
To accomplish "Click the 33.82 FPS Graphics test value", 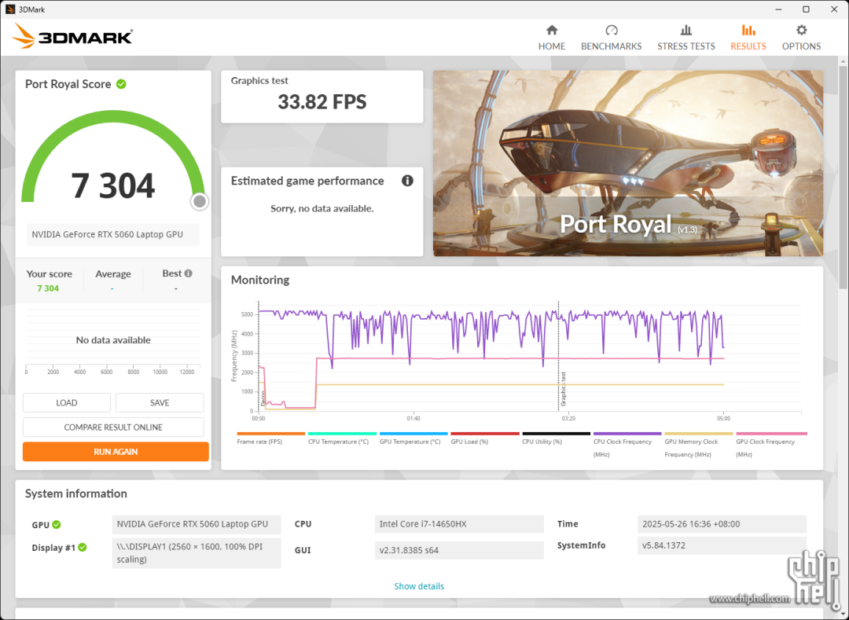I will click(322, 101).
